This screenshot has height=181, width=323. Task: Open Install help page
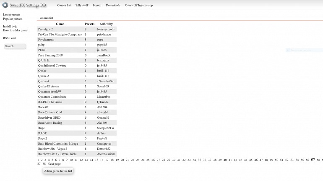tap(10, 26)
